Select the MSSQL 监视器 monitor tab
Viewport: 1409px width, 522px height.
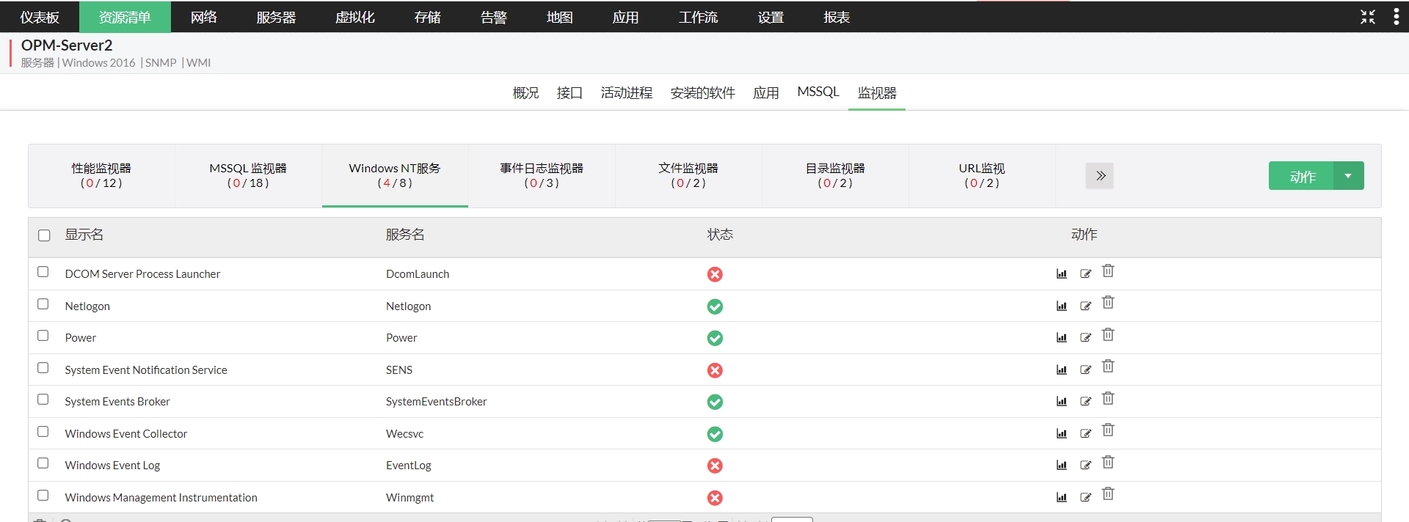(248, 176)
